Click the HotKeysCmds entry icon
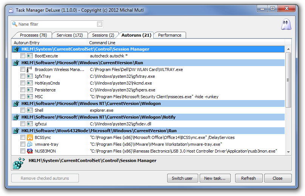 [30, 83]
